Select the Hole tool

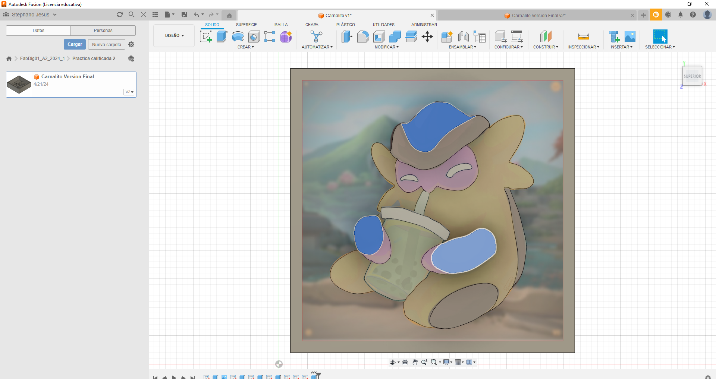pyautogui.click(x=254, y=37)
